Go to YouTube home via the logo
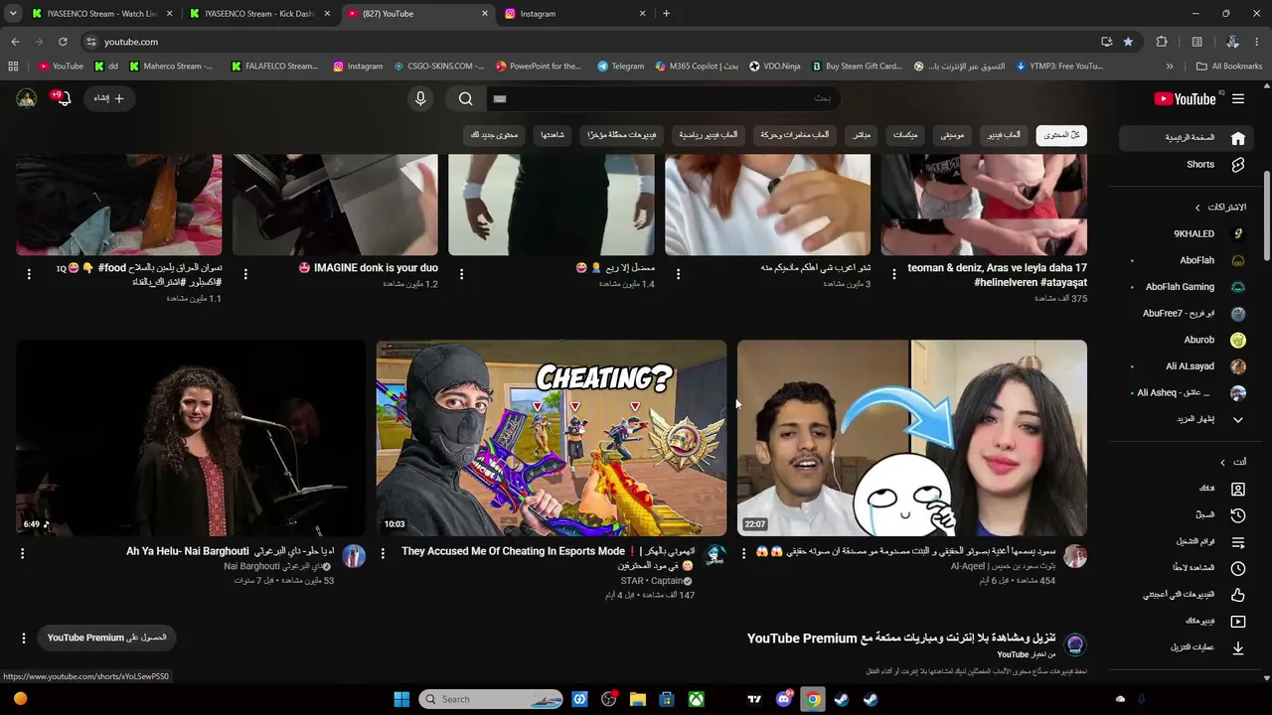 coord(1186,98)
